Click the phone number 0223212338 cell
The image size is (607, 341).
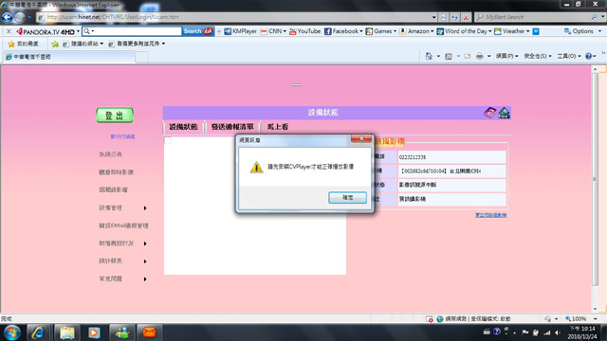pyautogui.click(x=451, y=157)
